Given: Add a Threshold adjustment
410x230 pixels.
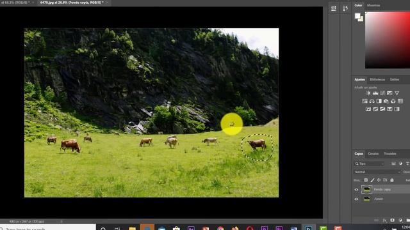Looking at the screenshot, I should (x=382, y=109).
